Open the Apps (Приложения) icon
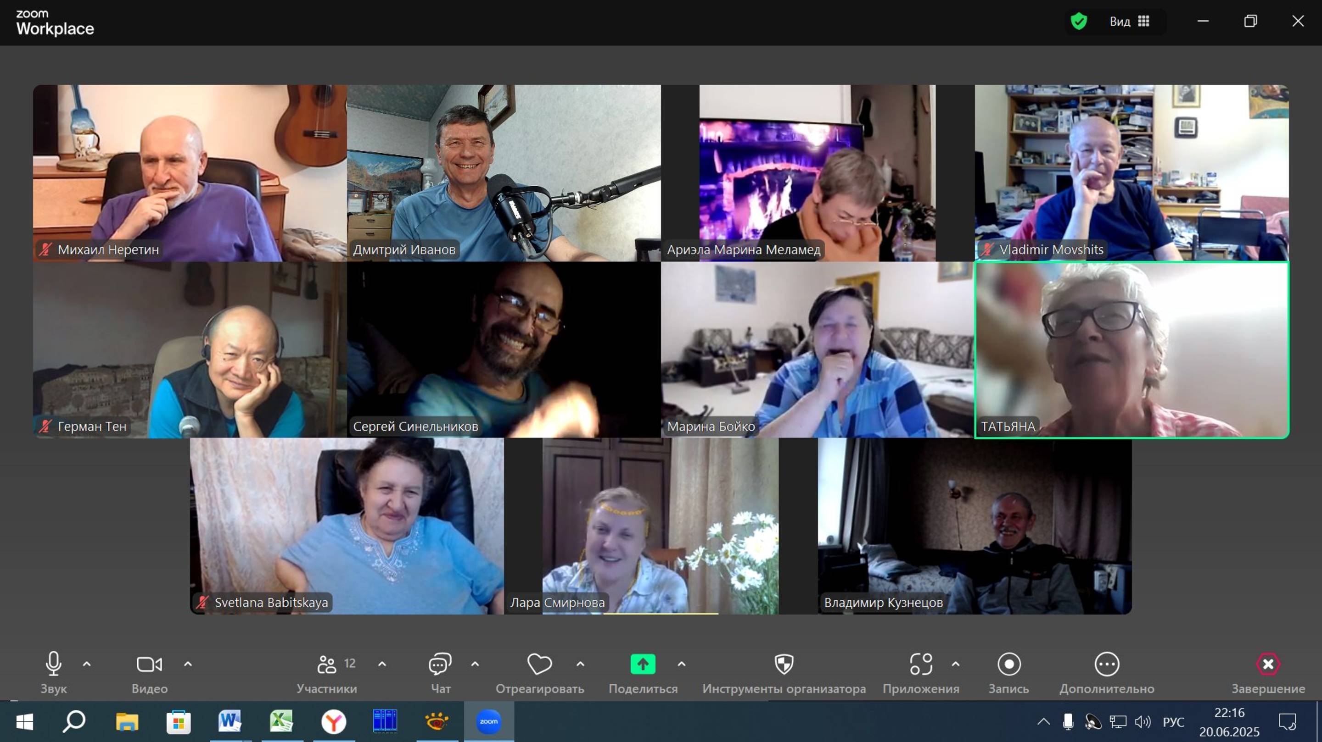The width and height of the screenshot is (1322, 742). click(921, 664)
